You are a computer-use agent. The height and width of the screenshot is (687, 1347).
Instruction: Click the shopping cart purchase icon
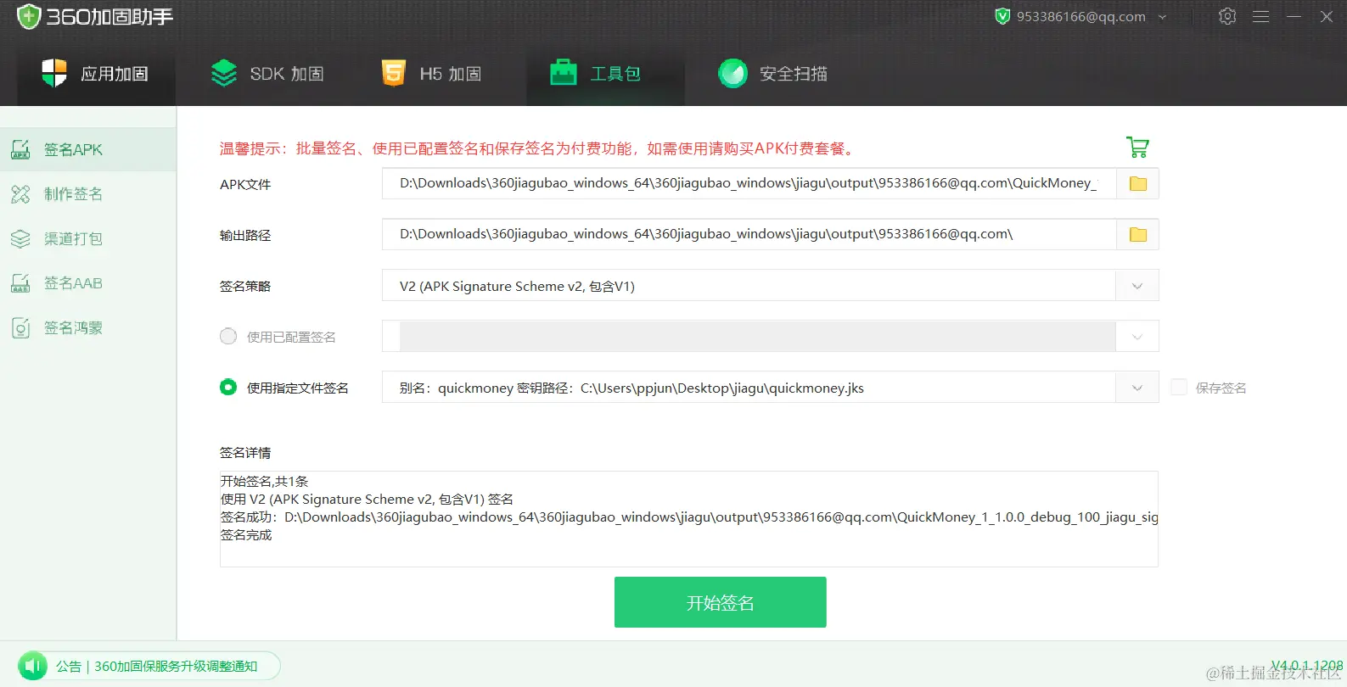tap(1137, 147)
